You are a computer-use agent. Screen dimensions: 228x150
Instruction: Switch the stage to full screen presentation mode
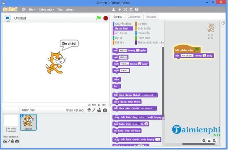point(8,18)
